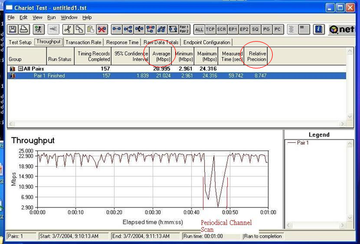Click the red Delete icon
Screen dimensions: 360x244
[102, 30]
